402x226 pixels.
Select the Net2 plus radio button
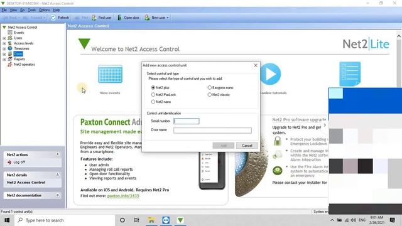pos(153,88)
